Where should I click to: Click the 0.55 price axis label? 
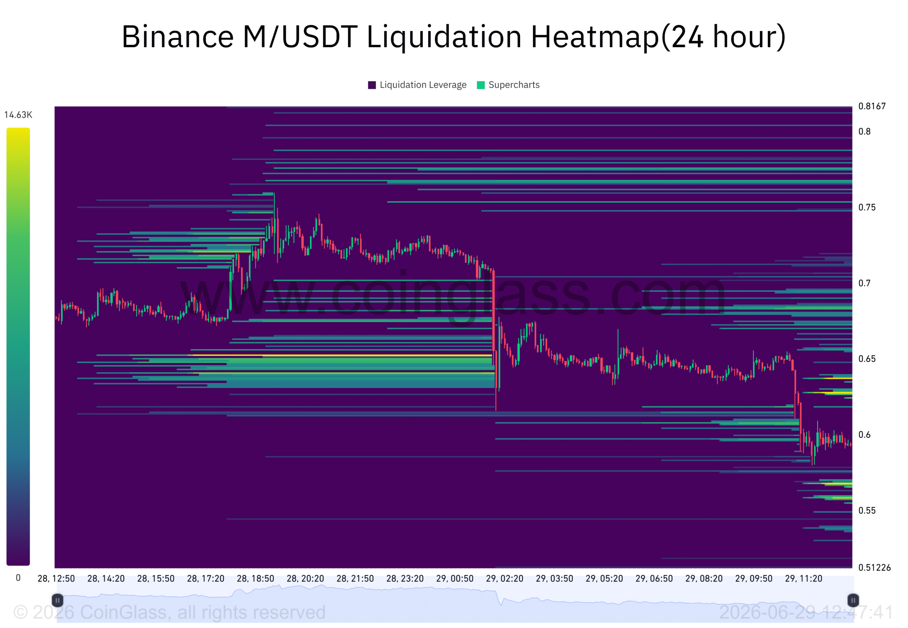(867, 510)
